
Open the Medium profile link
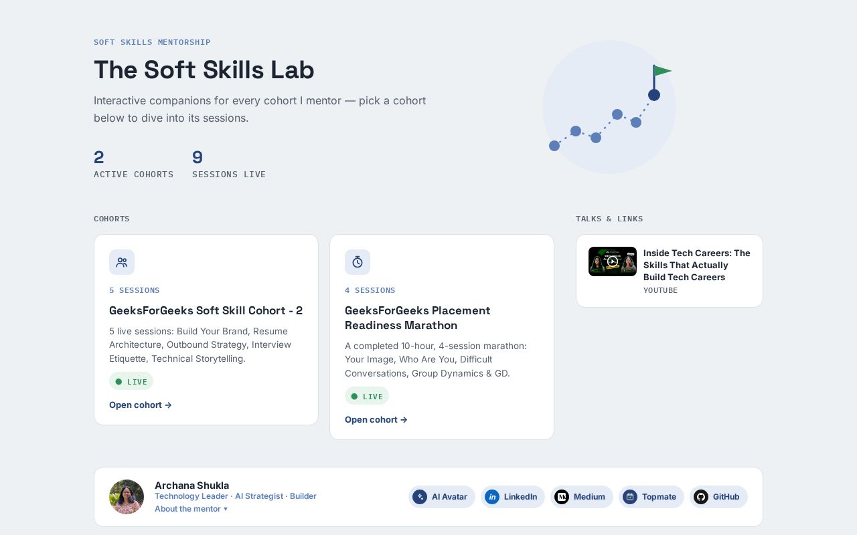click(582, 497)
